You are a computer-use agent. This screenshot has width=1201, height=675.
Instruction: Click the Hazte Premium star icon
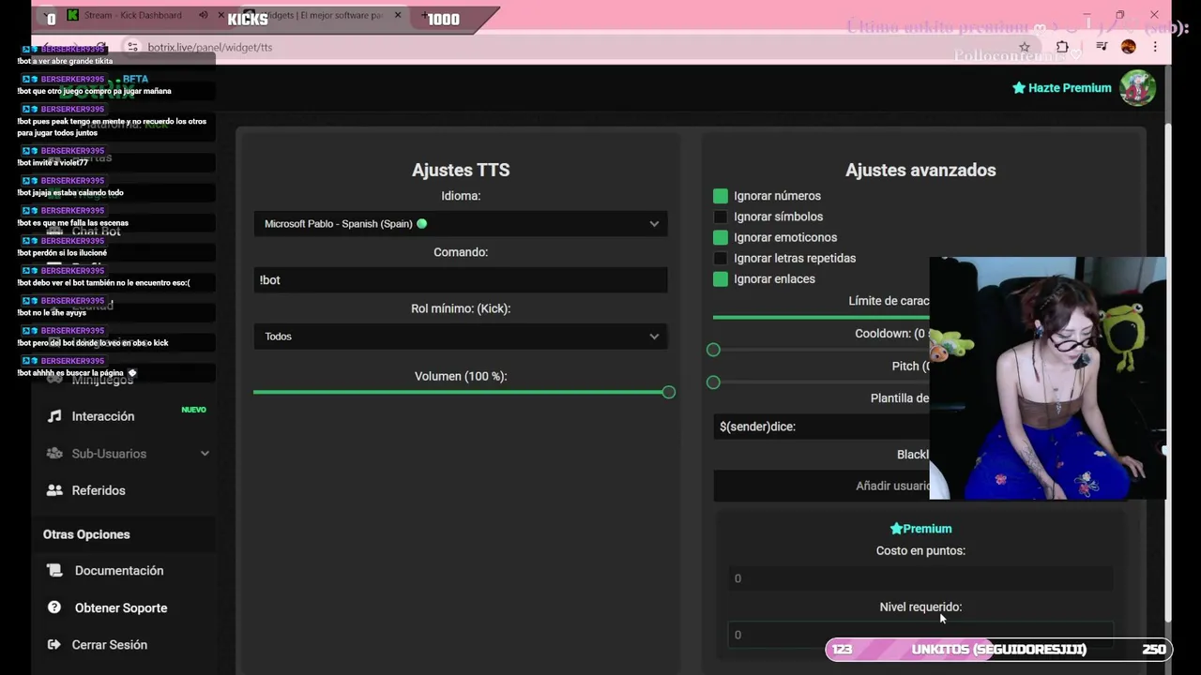pyautogui.click(x=1019, y=88)
